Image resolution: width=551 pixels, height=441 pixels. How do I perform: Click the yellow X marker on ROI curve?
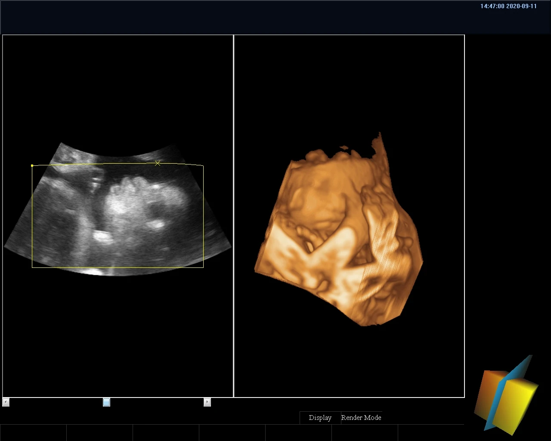pyautogui.click(x=158, y=163)
